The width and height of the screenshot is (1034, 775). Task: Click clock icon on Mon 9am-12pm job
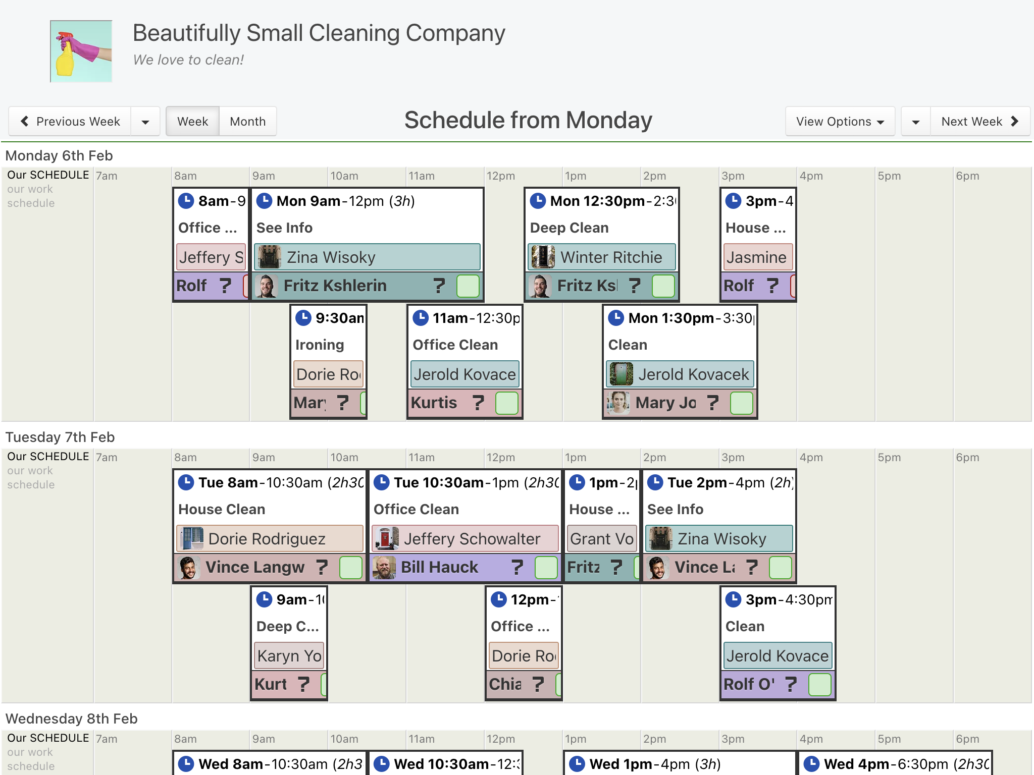click(265, 201)
